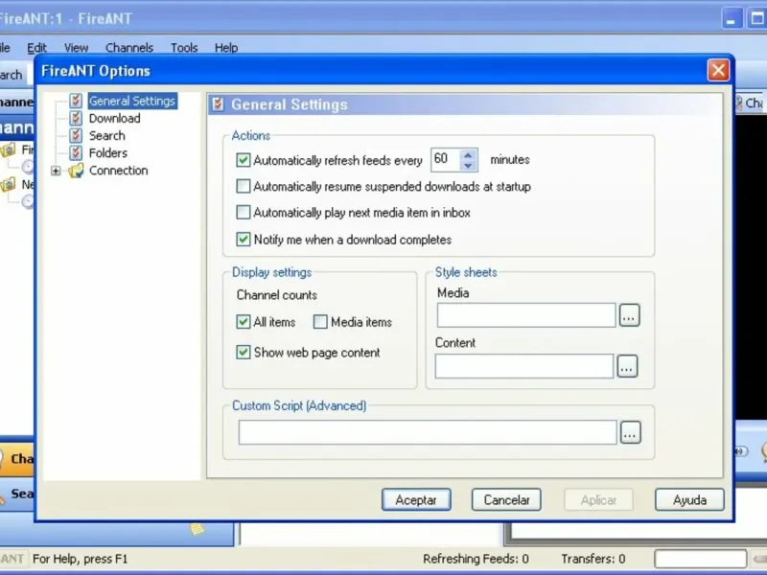The width and height of the screenshot is (767, 575).
Task: Click the Aceptar button
Action: pyautogui.click(x=416, y=499)
